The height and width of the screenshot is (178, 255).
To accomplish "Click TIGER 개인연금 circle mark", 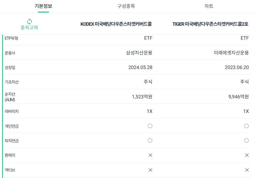I will pyautogui.click(x=246, y=126).
